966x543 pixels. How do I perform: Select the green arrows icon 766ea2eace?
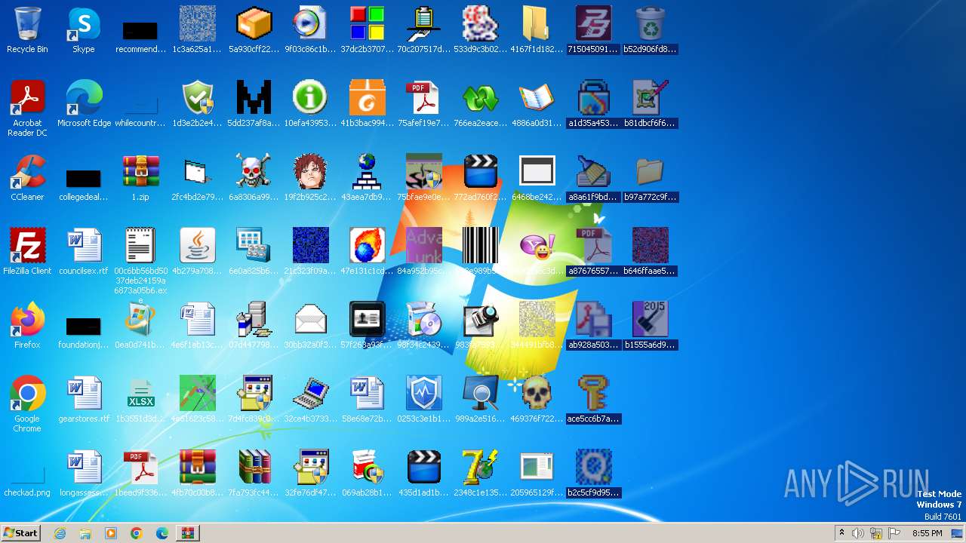tap(480, 104)
